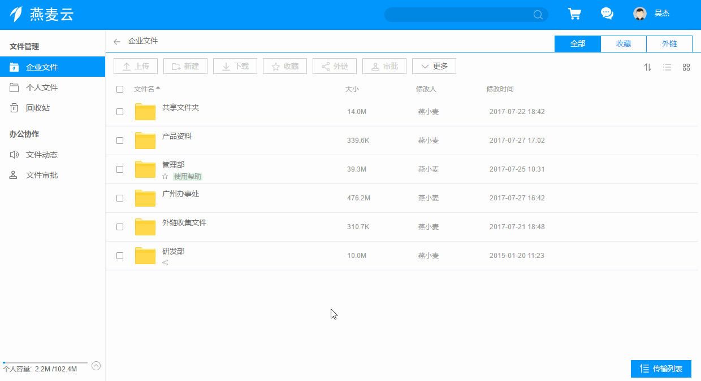Toggle the 文件名 column sort arrow
The image size is (701, 381).
point(159,88)
